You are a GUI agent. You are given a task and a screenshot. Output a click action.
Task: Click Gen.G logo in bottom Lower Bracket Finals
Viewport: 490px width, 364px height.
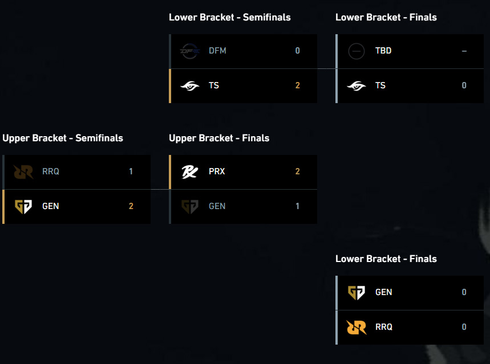(x=357, y=293)
